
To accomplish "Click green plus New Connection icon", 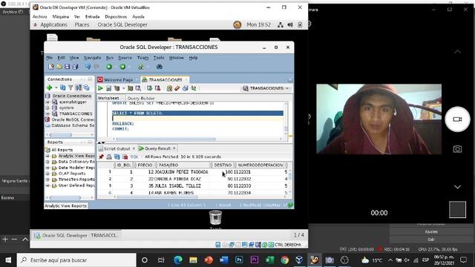I will coord(50,88).
